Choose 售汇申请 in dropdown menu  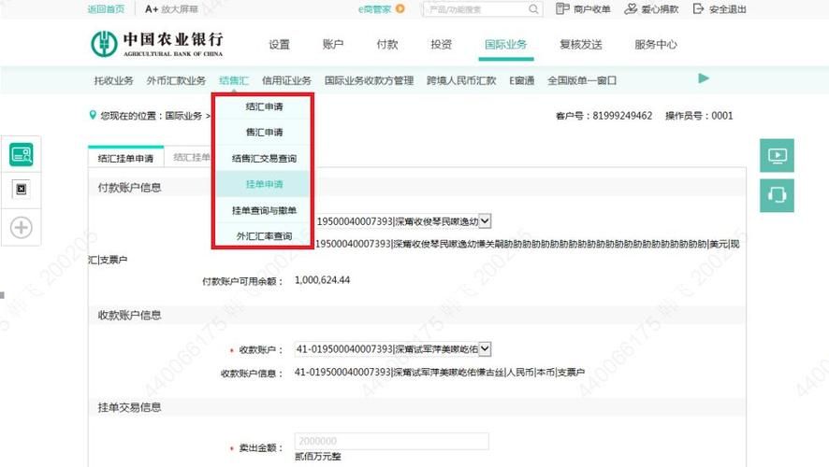pos(263,133)
